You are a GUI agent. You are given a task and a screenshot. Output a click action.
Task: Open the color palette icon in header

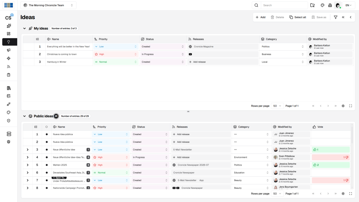[323, 5]
